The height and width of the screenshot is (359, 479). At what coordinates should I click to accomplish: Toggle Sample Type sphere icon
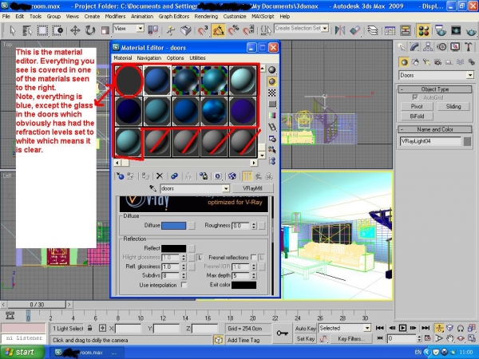272,70
